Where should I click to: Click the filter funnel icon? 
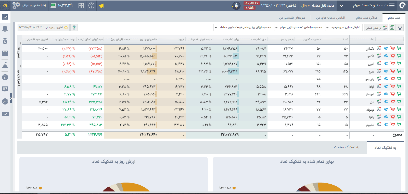click(400, 27)
